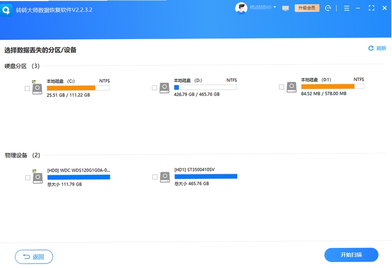Click the NTFS label on C: drive

point(104,81)
